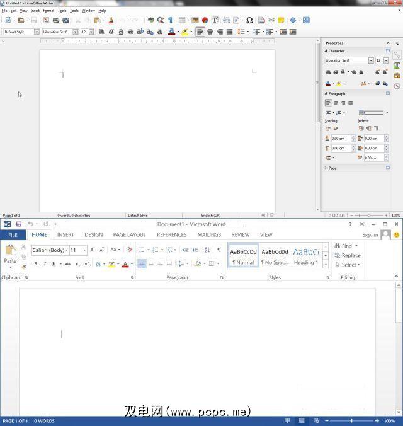The image size is (403, 426).
Task: Apply the No Spacing style in Word
Action: click(275, 256)
